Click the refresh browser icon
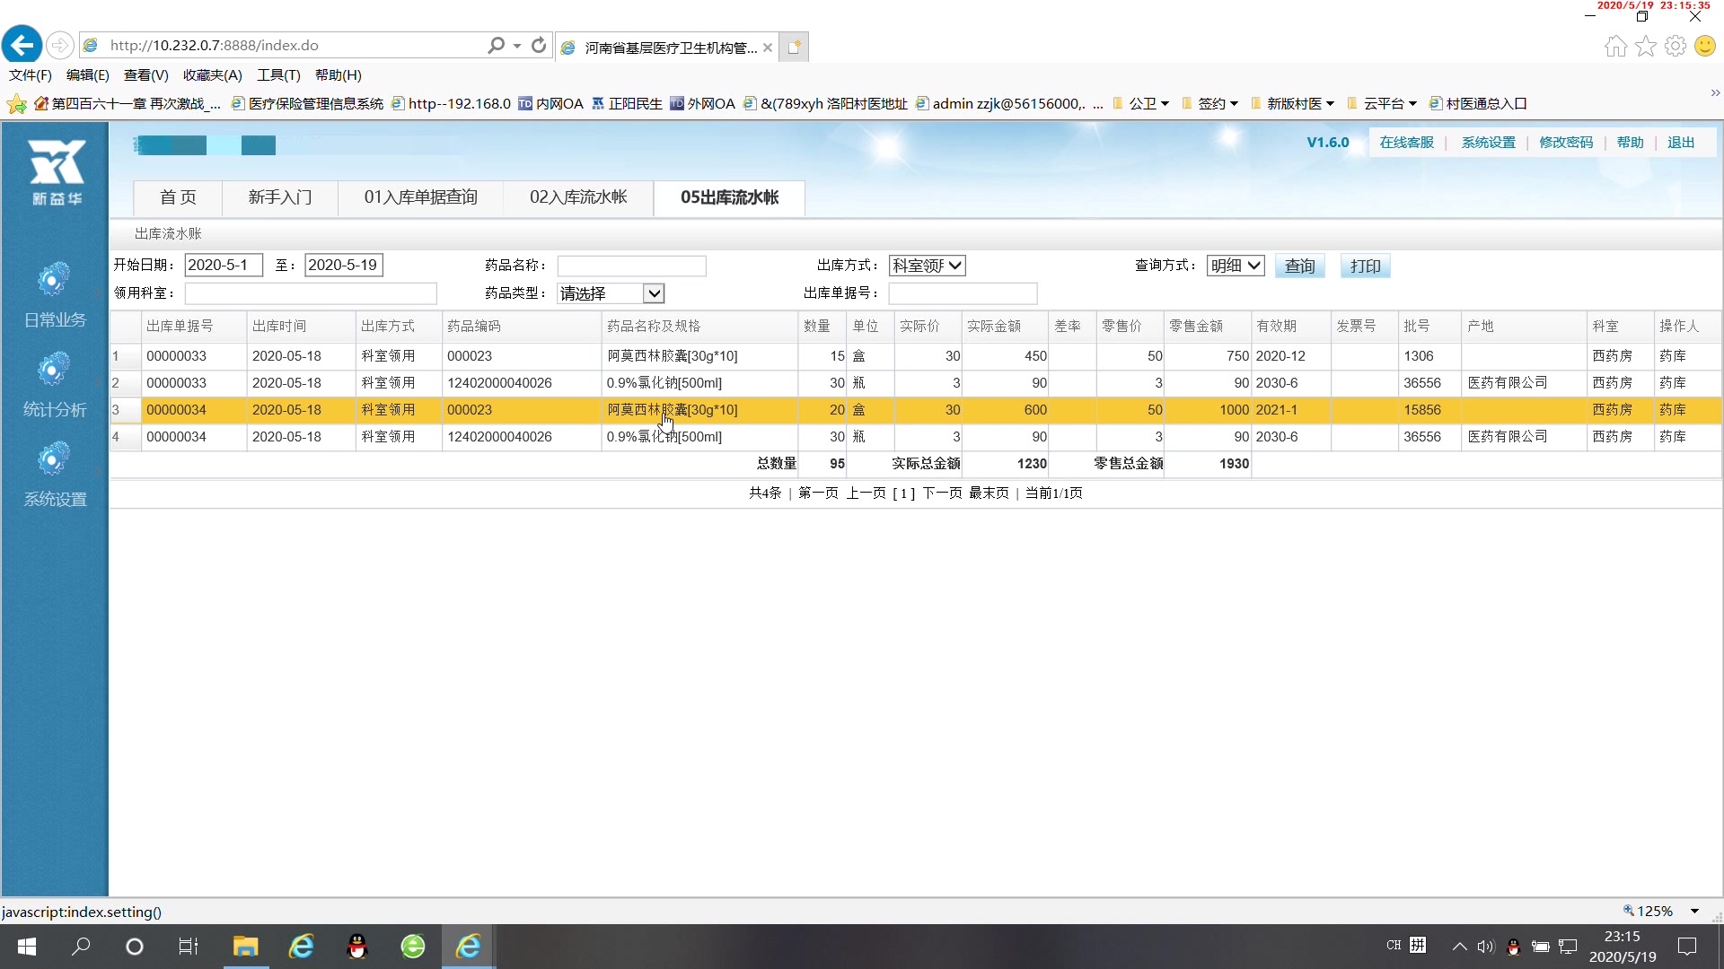 (x=539, y=45)
